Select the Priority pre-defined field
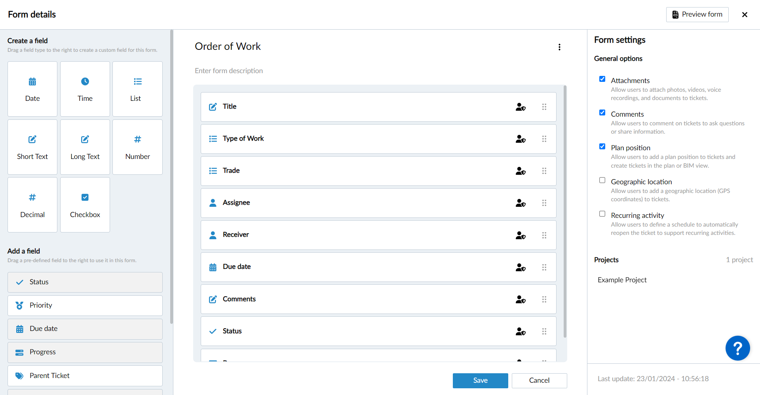Viewport: 760px width, 395px height. [85, 305]
